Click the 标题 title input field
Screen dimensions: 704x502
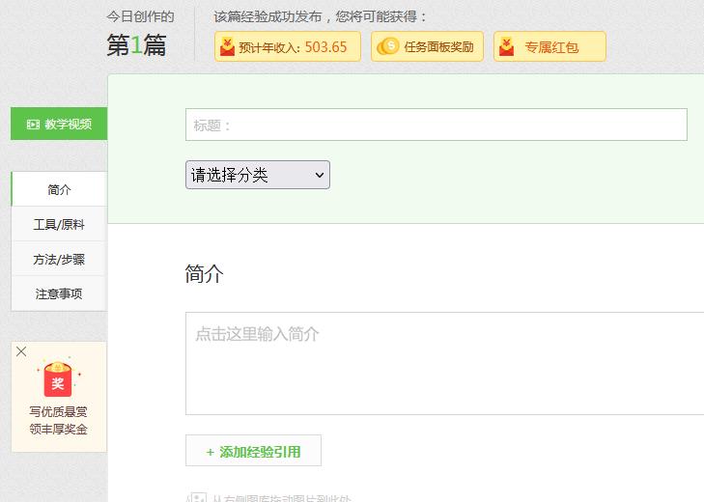tap(436, 125)
